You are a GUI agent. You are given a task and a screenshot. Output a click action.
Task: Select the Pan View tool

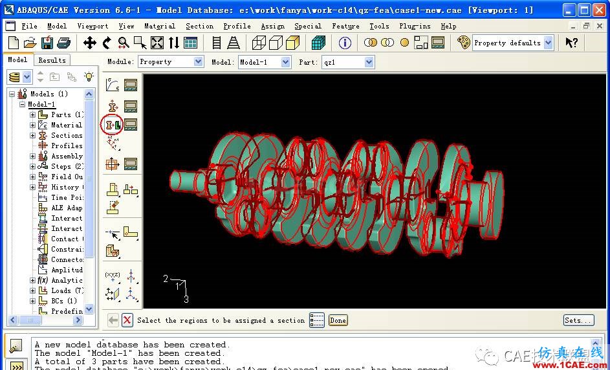(89, 43)
